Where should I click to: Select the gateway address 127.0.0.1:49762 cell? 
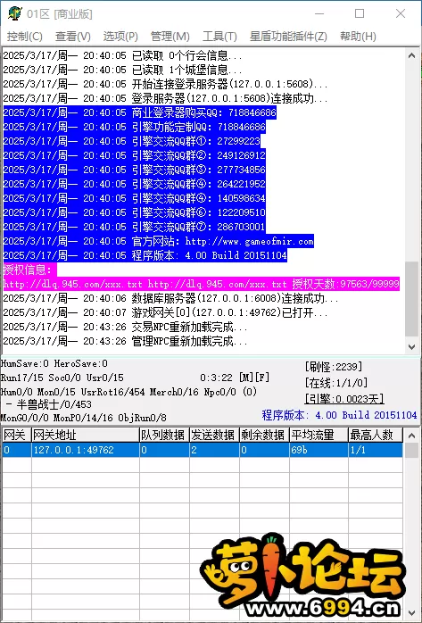[86, 450]
